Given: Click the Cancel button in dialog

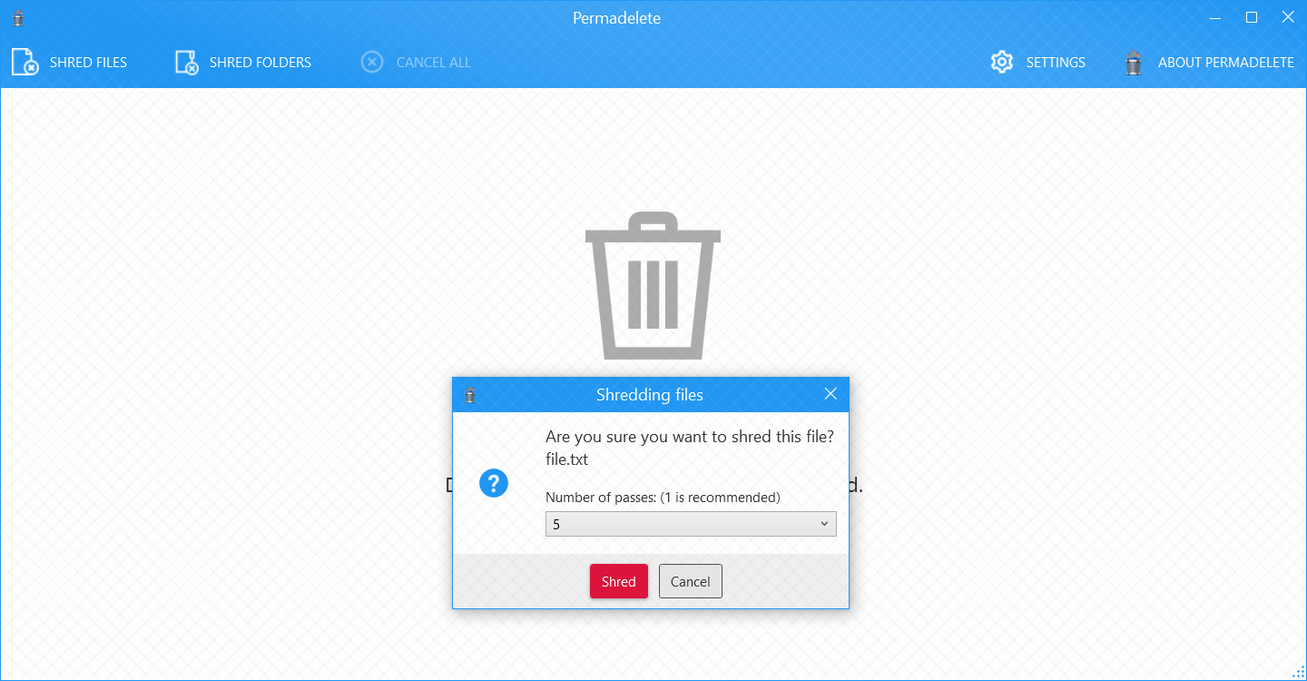Looking at the screenshot, I should pyautogui.click(x=691, y=581).
